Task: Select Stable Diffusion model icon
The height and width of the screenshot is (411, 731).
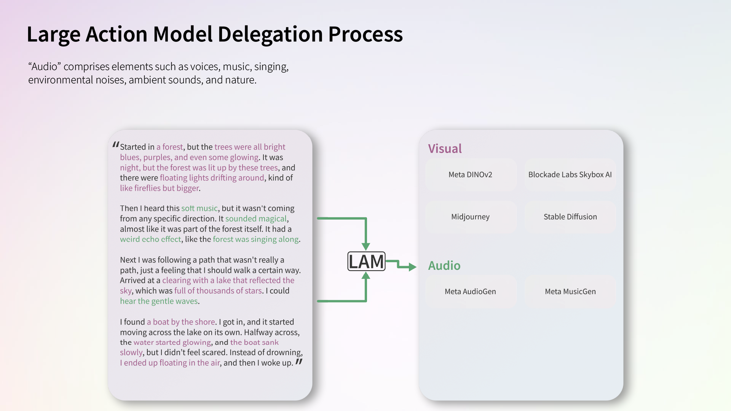Action: pyautogui.click(x=570, y=216)
